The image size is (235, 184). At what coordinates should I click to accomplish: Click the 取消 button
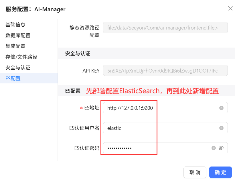tap(195, 172)
